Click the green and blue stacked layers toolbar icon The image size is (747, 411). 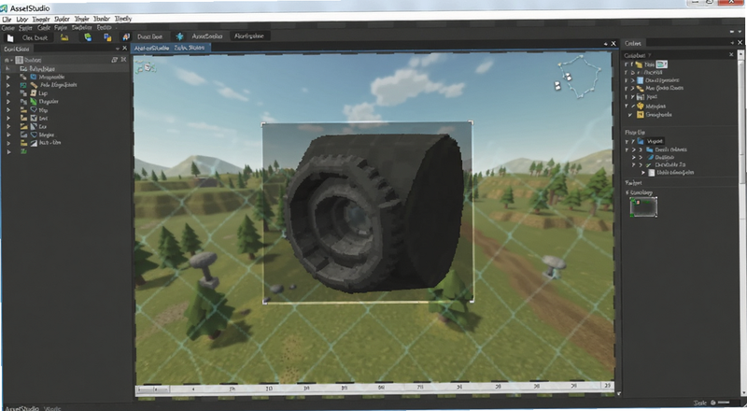(x=88, y=36)
